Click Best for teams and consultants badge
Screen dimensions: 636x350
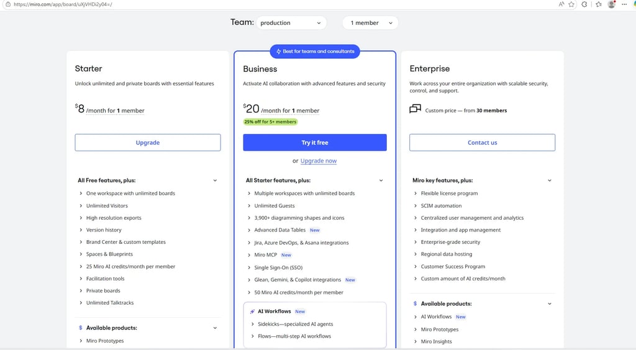[315, 52]
